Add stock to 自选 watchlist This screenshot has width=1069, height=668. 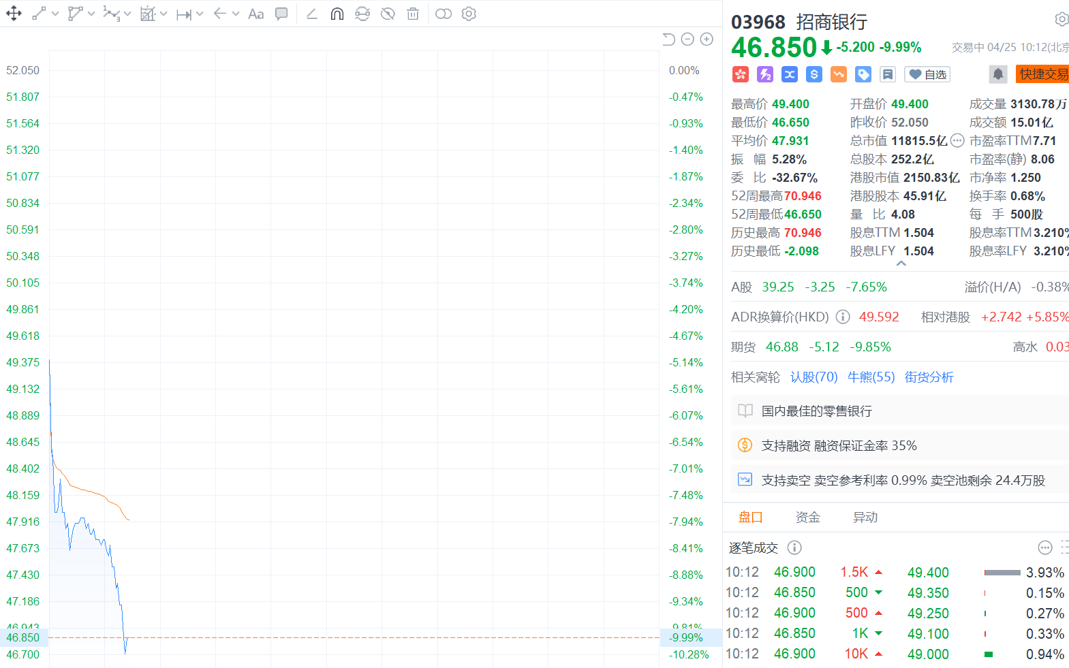coord(927,74)
